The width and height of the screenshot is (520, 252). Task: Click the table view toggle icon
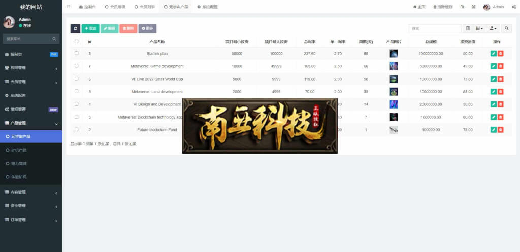pyautogui.click(x=468, y=29)
